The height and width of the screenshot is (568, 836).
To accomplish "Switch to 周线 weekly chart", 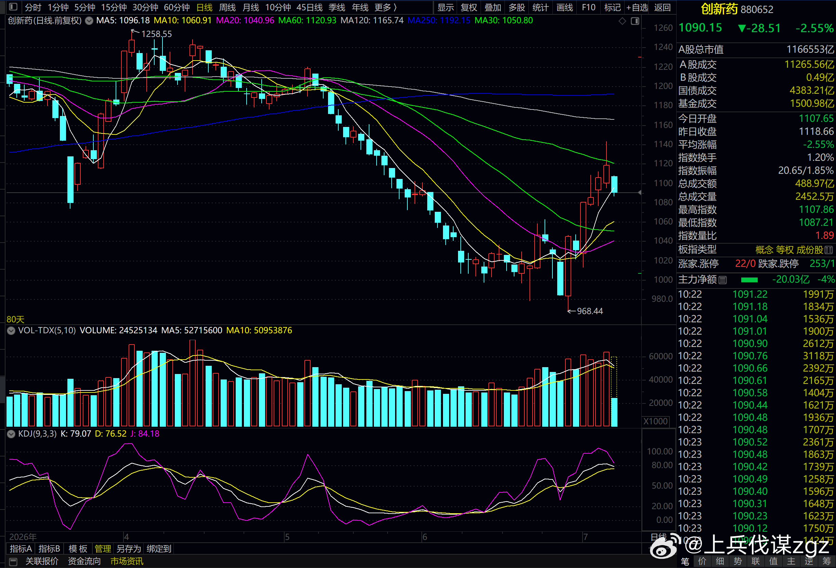I will [227, 7].
